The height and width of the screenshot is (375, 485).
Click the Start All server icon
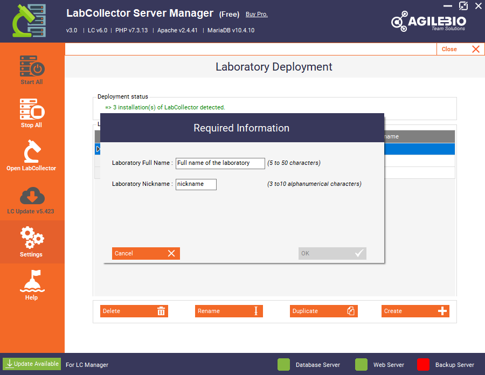32,66
